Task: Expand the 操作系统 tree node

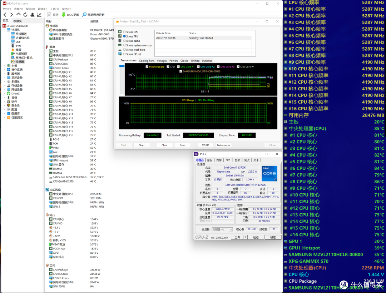Action: 4,70
